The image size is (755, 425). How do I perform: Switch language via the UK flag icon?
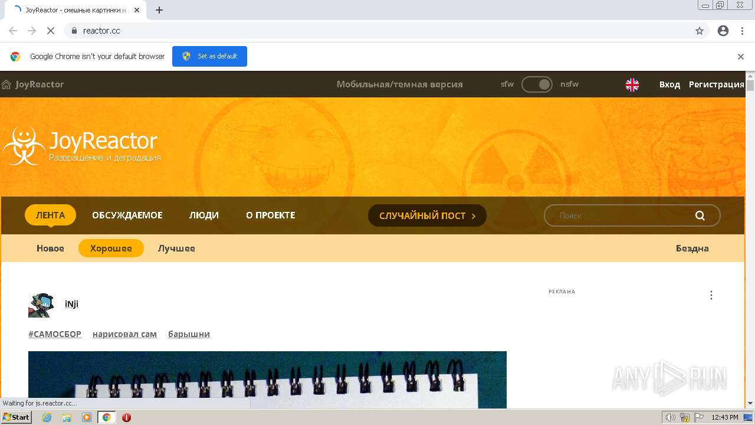click(632, 84)
